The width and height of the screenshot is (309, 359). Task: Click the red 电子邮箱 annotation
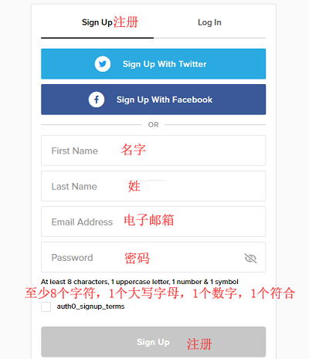click(x=149, y=220)
